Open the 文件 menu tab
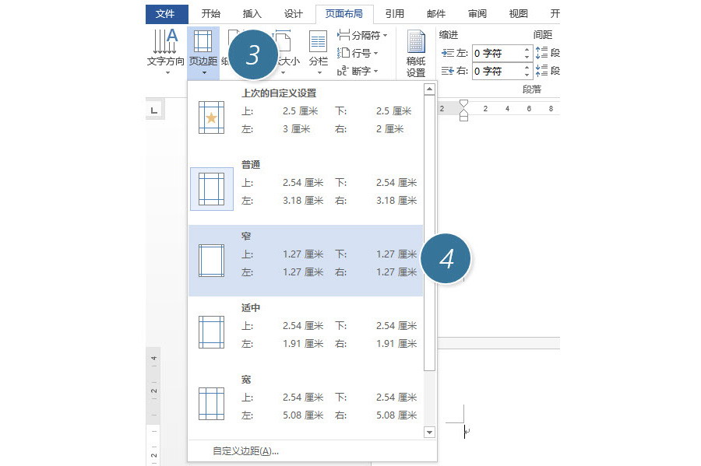Image resolution: width=701 pixels, height=466 pixels. coord(167,14)
